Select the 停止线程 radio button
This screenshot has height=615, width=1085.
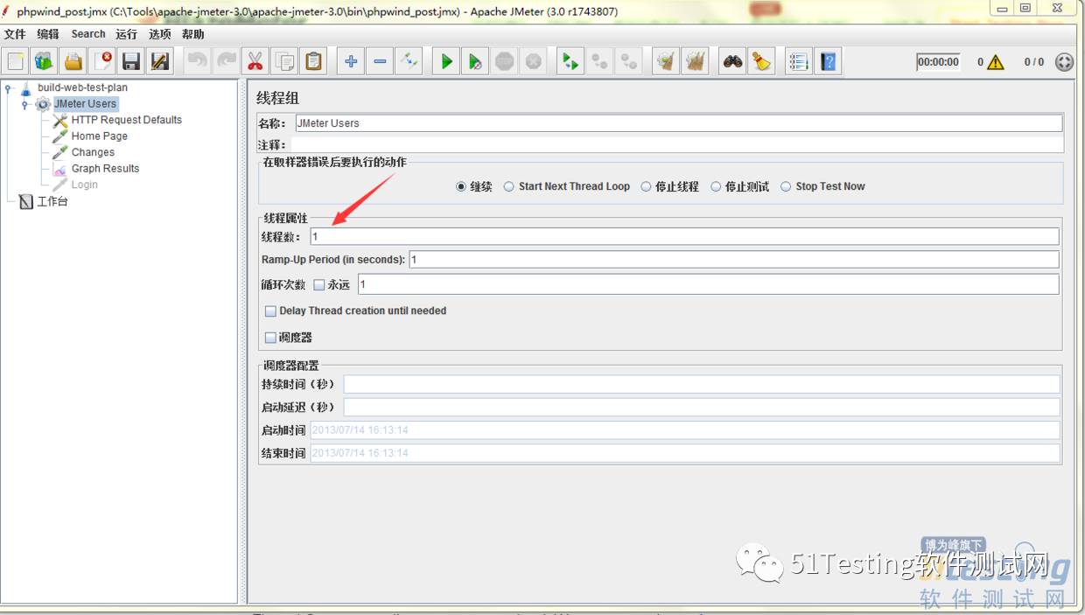pyautogui.click(x=646, y=186)
